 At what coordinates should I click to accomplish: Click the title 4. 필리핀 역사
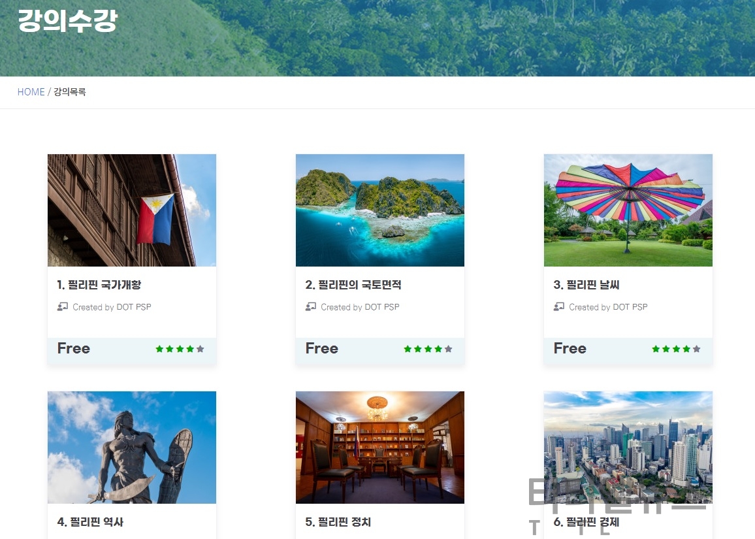pos(90,521)
